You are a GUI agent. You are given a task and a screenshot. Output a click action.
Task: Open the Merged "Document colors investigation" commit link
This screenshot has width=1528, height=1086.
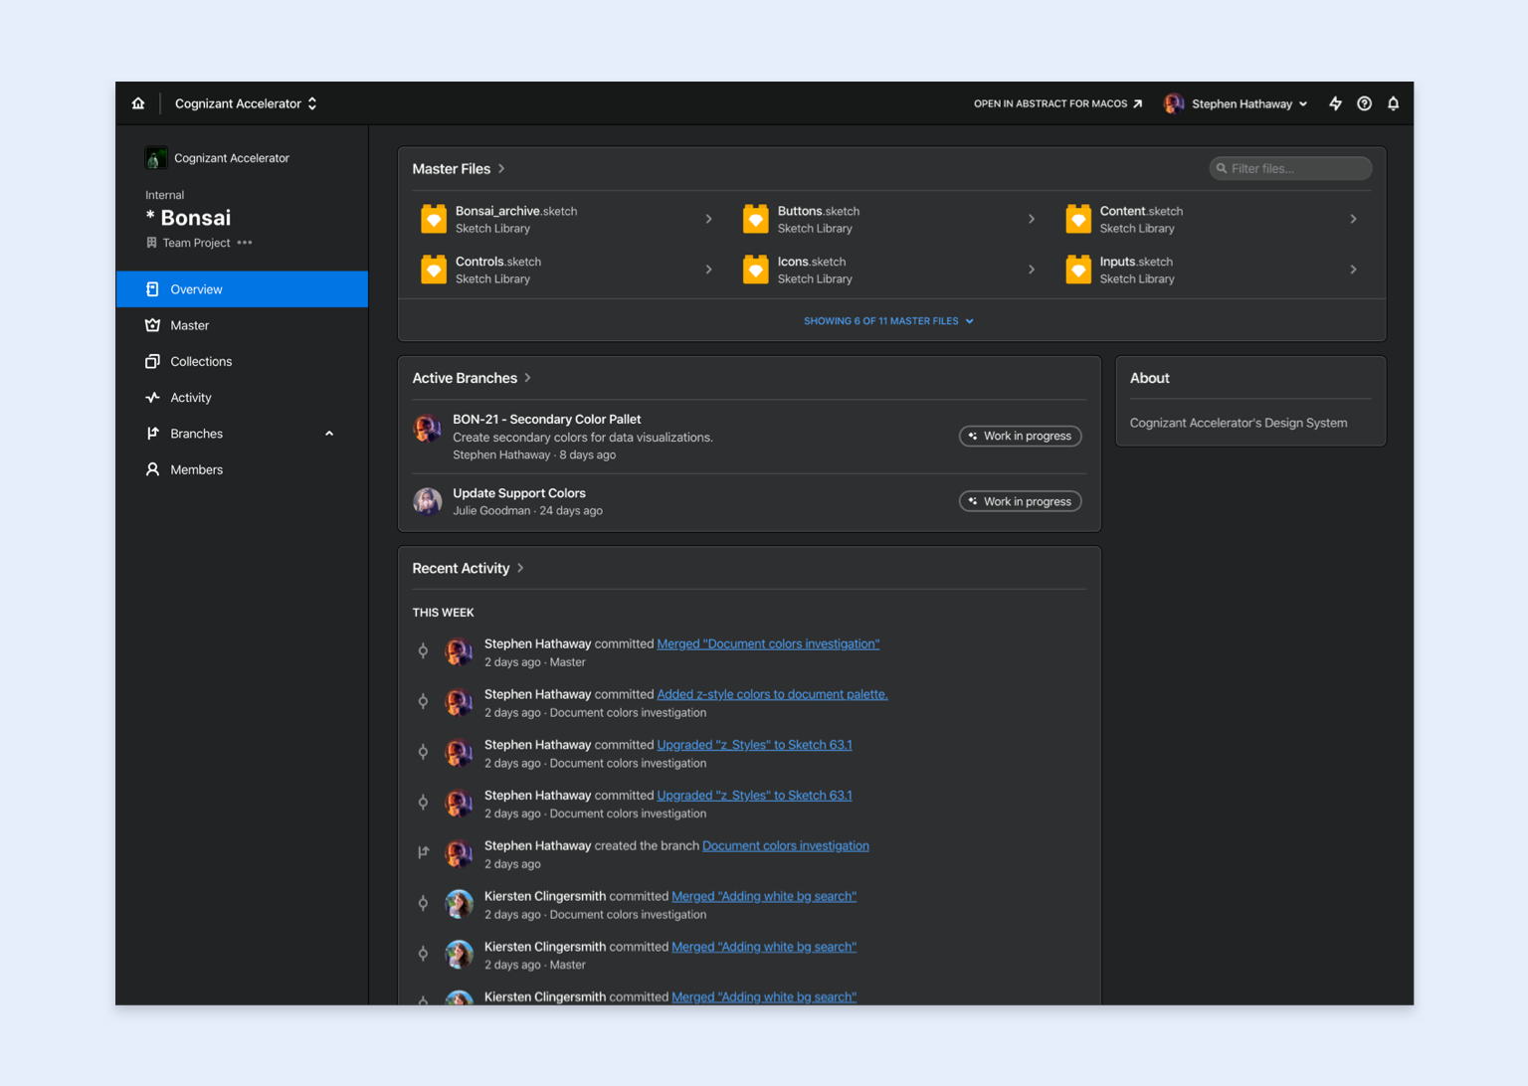point(768,644)
